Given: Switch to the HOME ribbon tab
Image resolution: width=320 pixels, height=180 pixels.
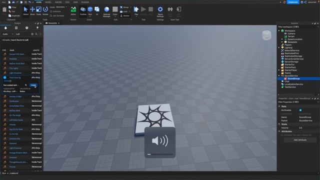Looking at the screenshot, I should 39,2.
